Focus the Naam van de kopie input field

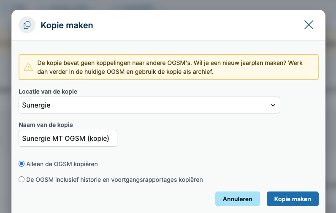pyautogui.click(x=68, y=138)
